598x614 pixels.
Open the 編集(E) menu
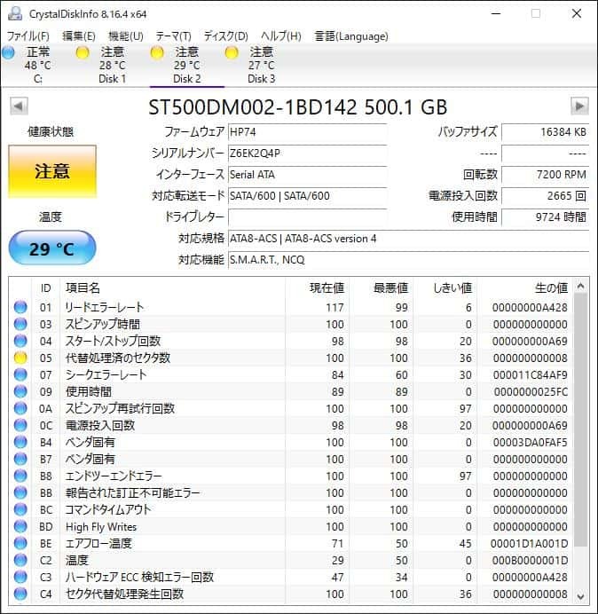[79, 36]
